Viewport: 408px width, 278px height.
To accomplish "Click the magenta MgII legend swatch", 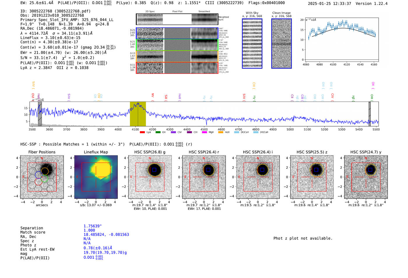I will (204, 132).
